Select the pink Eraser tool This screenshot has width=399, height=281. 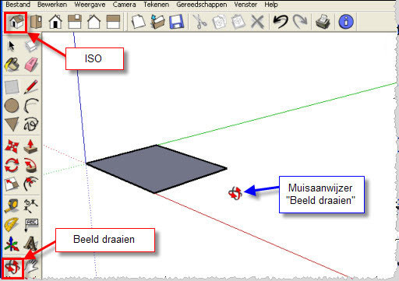pos(31,64)
